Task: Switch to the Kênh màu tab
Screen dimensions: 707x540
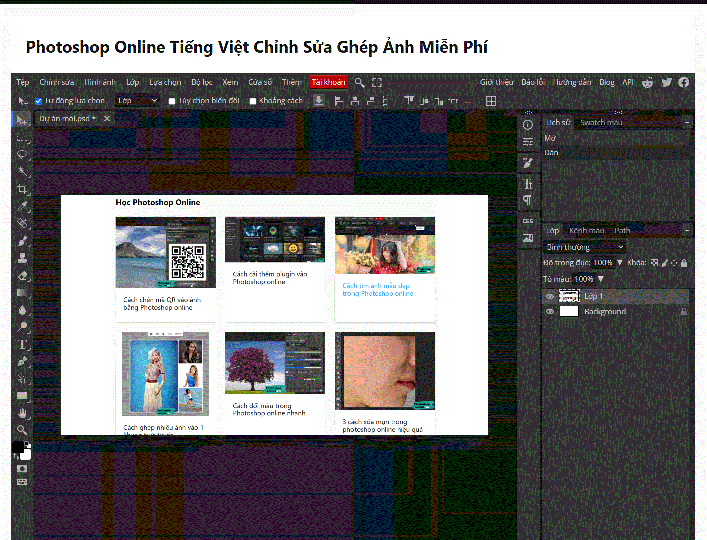Action: (x=586, y=231)
